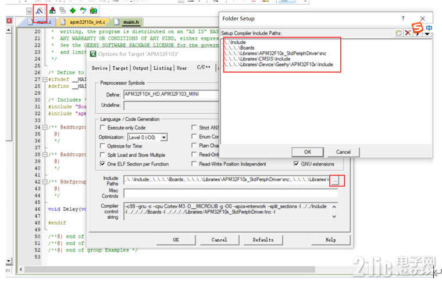Image resolution: width=442 pixels, height=281 pixels.
Task: Click the Undefine input field
Action: pyautogui.click(x=171, y=105)
